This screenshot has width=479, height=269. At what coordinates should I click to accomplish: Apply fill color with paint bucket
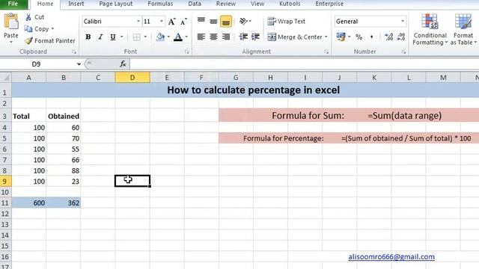tap(160, 37)
